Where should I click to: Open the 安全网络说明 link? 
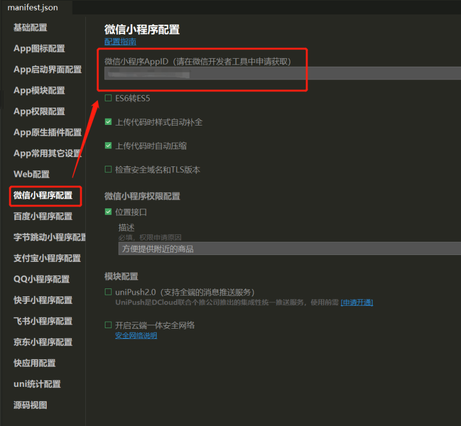click(x=136, y=336)
